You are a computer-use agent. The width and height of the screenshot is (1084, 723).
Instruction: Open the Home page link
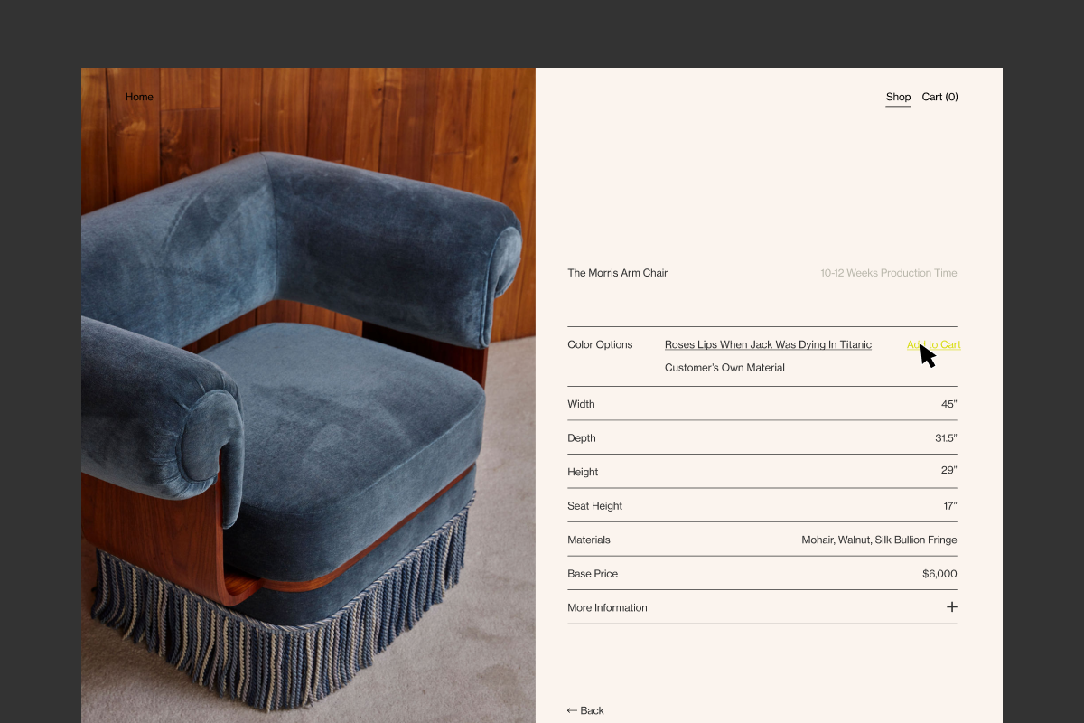[x=139, y=97]
